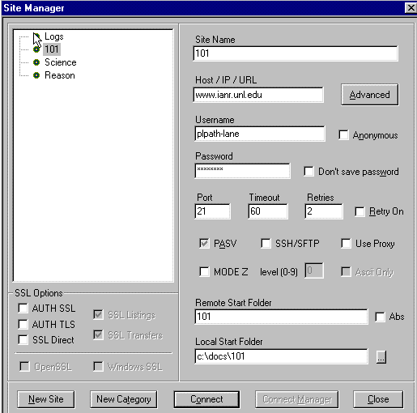Viewport: 417px width, 413px height.
Task: Click the Connect button
Action: pos(206,399)
